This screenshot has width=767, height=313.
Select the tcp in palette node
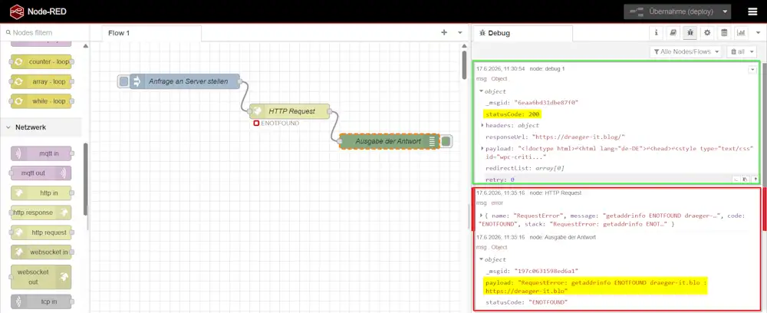(x=41, y=301)
